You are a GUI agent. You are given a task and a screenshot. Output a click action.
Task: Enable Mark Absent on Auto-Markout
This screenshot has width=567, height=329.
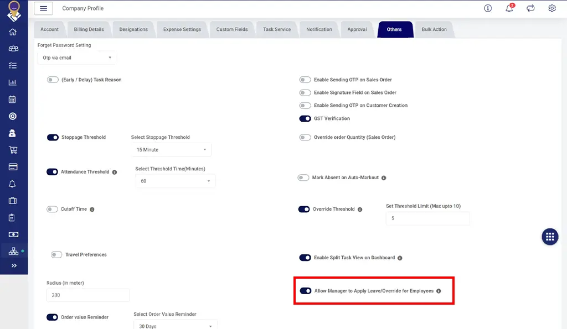coord(303,177)
